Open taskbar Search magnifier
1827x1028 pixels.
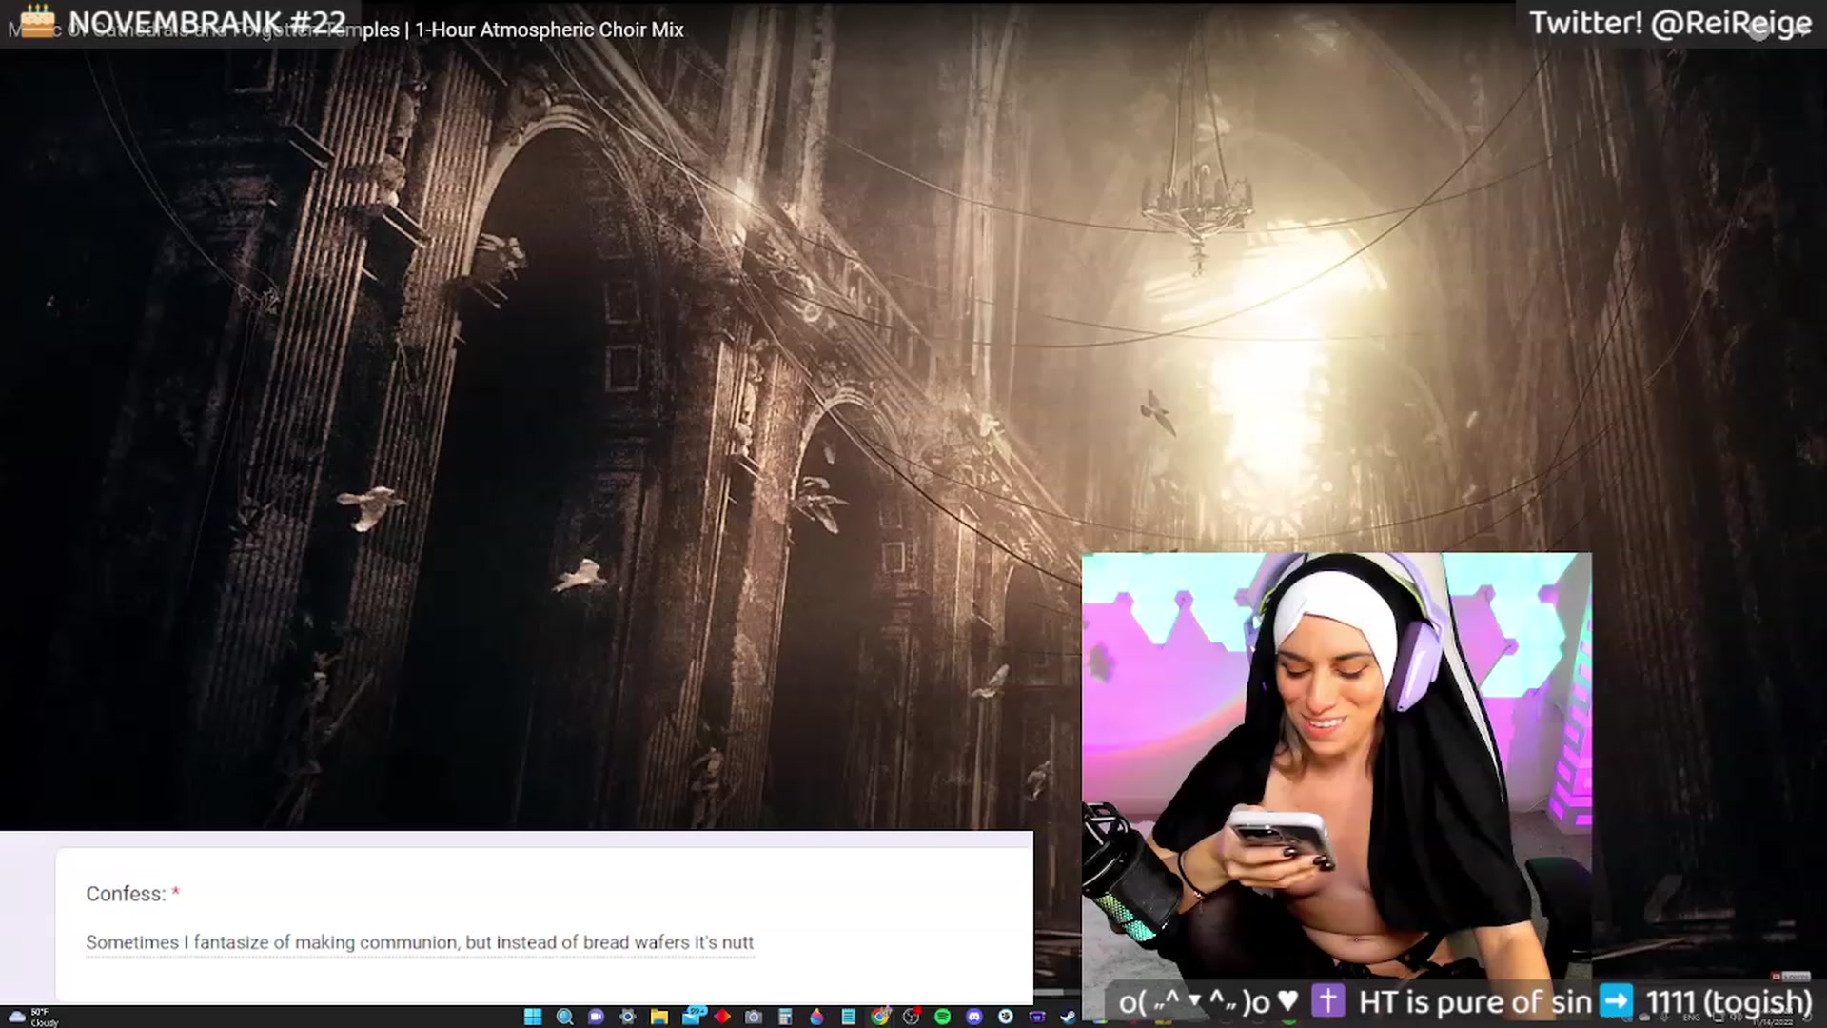[x=564, y=1017]
